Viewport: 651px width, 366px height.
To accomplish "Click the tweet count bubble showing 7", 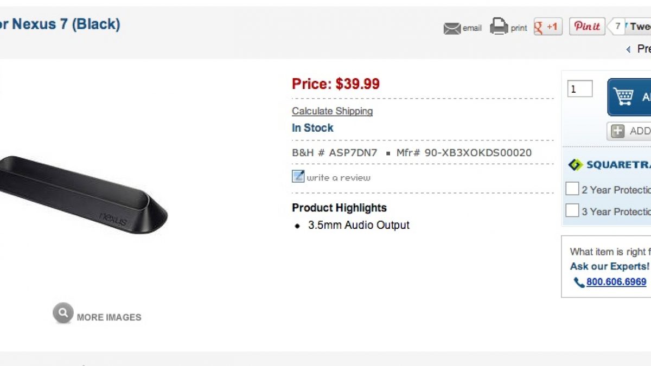I will 617,27.
